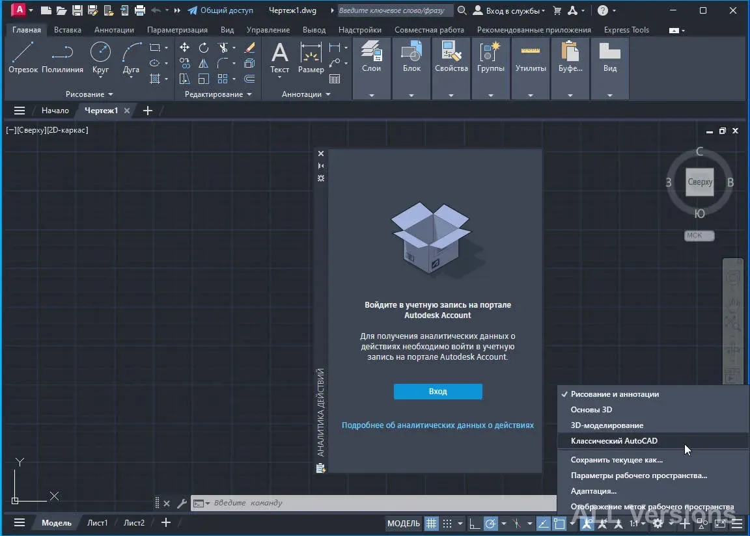Expand the Редактирование panel
Viewport: 750px width, 536px height.
[x=218, y=94]
